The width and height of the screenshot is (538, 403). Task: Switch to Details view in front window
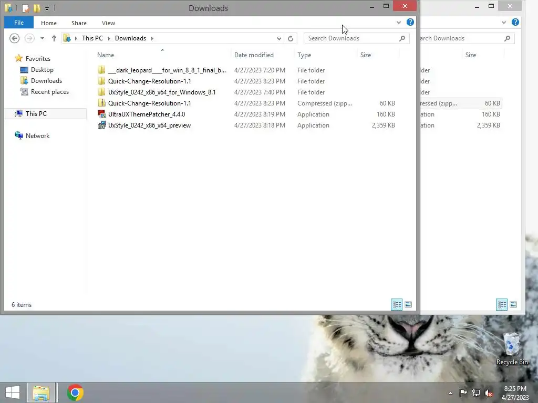pos(397,304)
